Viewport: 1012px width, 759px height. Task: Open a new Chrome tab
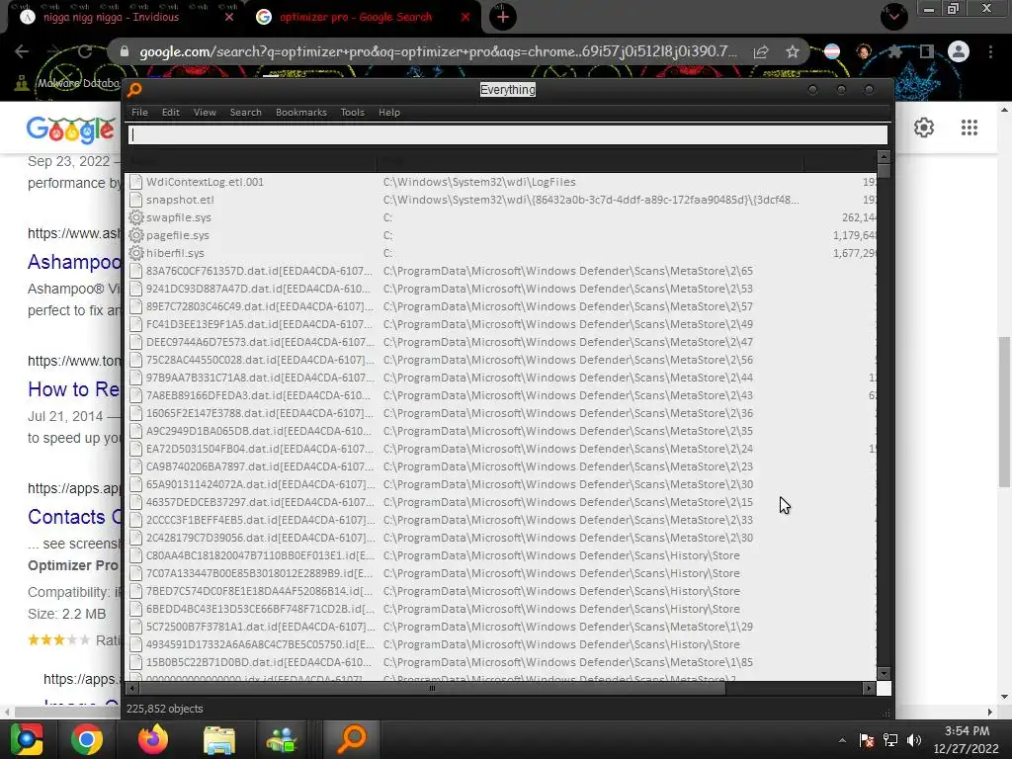[503, 17]
